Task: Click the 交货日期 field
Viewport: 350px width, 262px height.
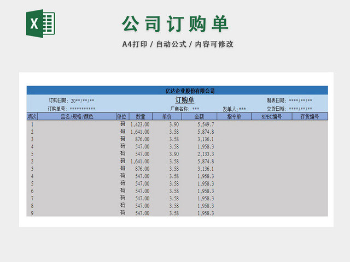Action: (x=289, y=109)
